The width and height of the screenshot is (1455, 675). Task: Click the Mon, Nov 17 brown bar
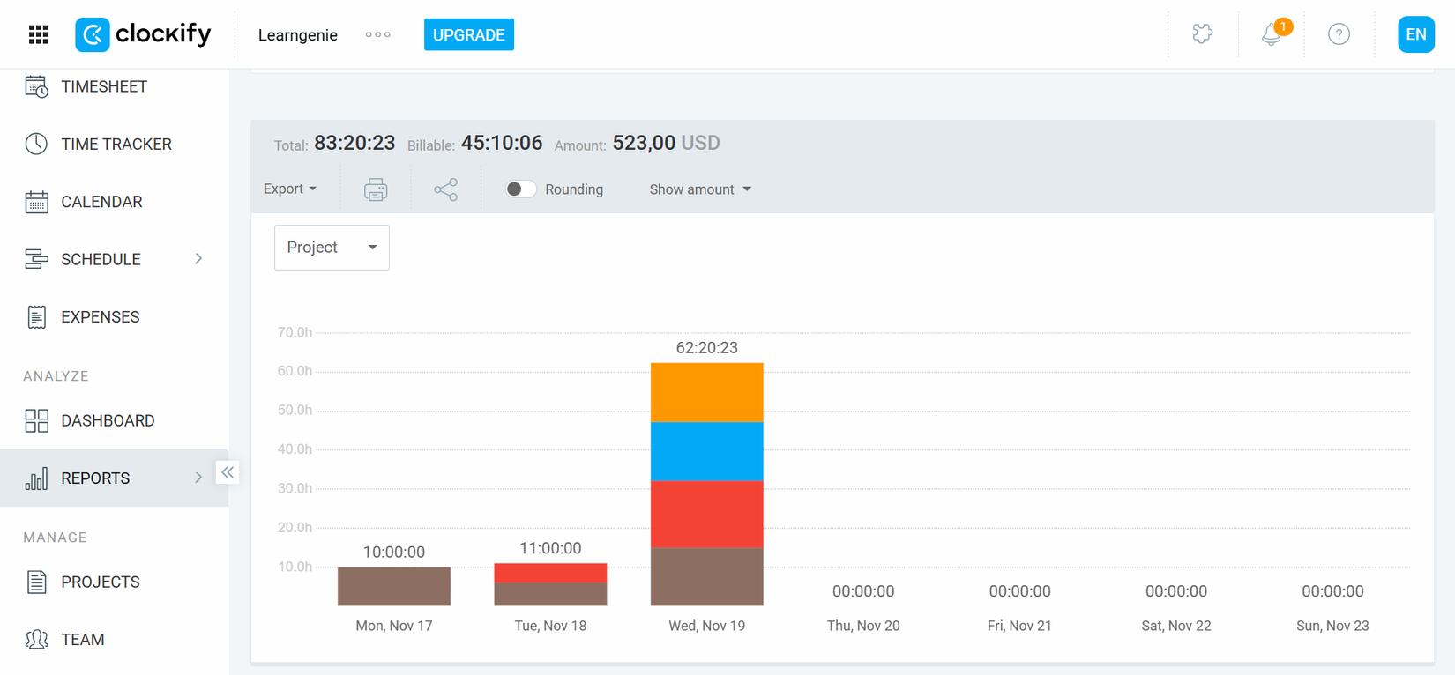(394, 586)
